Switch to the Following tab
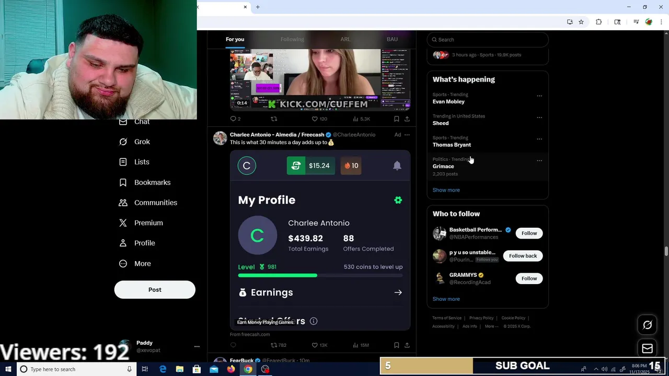This screenshot has width=669, height=376. click(292, 39)
